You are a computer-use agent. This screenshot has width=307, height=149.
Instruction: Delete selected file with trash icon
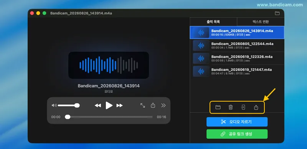231,107
